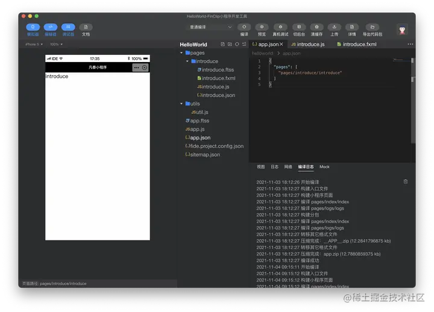This screenshot has height=312, width=434.
Task: Open the 网络 tab in bottom panel
Action: [x=288, y=167]
